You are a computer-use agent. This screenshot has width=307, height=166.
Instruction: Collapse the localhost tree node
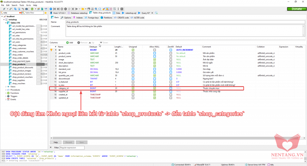[2, 16]
